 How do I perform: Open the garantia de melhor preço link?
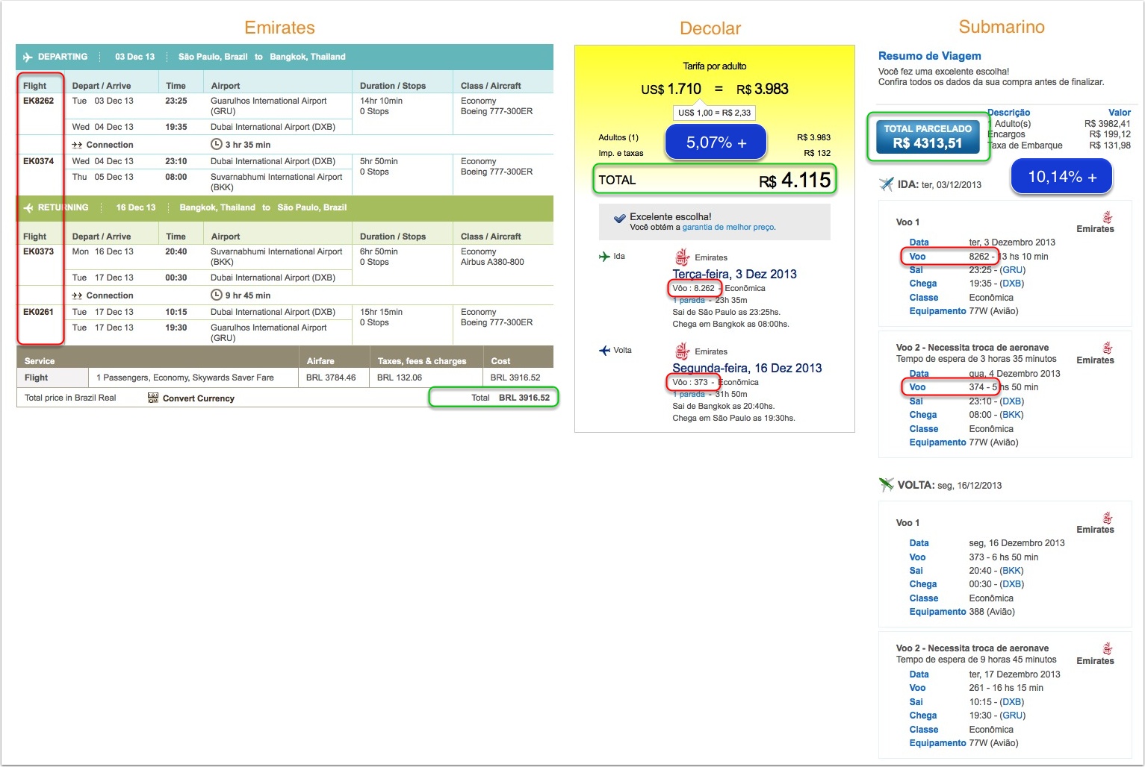pos(728,228)
